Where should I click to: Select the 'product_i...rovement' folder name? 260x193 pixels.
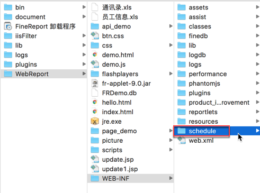(x=219, y=103)
